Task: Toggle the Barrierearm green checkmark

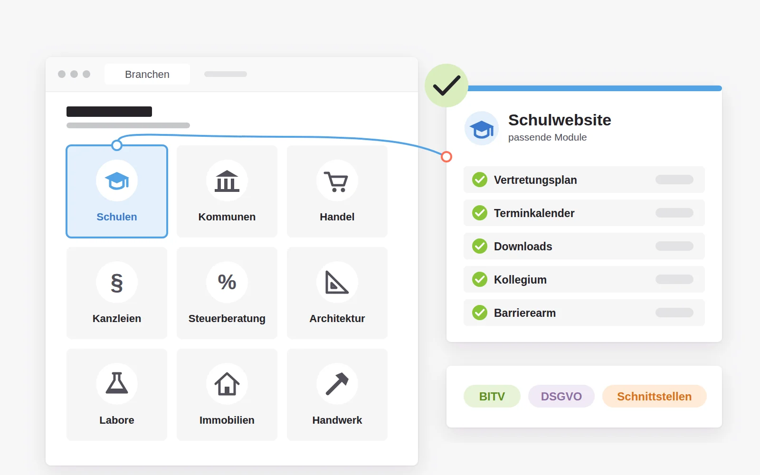Action: click(480, 313)
